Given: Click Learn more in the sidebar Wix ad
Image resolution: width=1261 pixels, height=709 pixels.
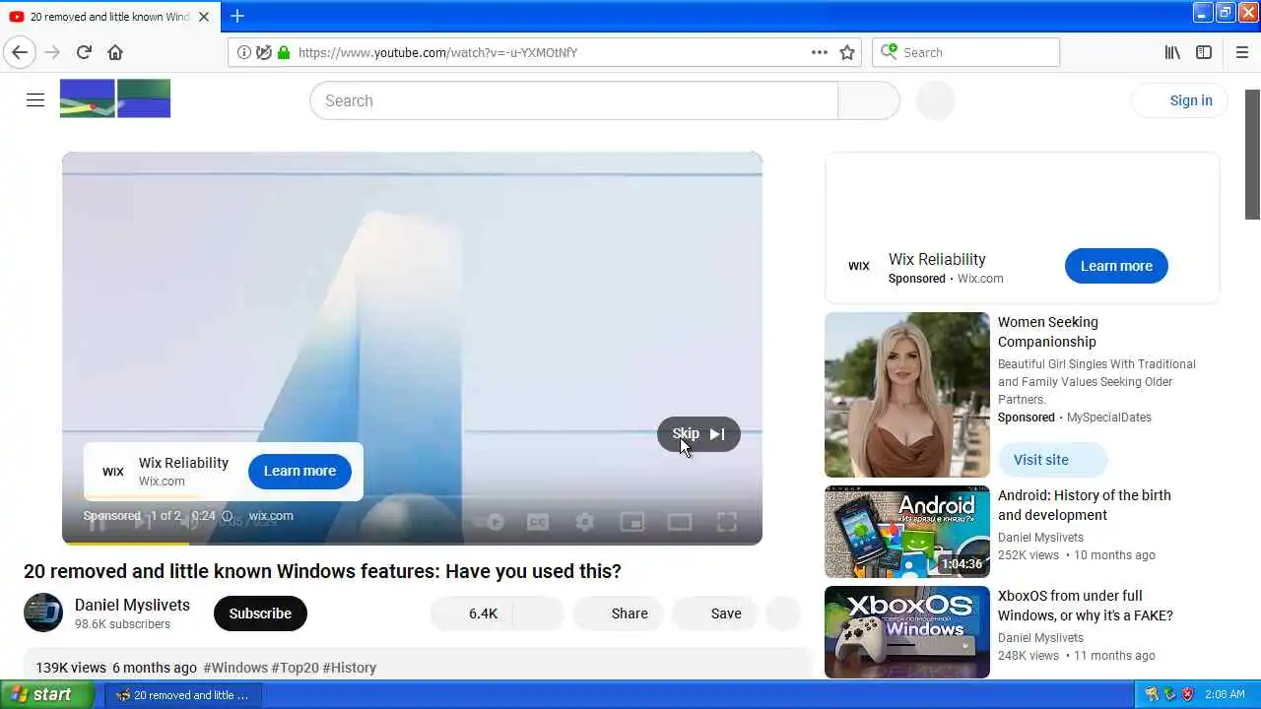Looking at the screenshot, I should (1116, 266).
